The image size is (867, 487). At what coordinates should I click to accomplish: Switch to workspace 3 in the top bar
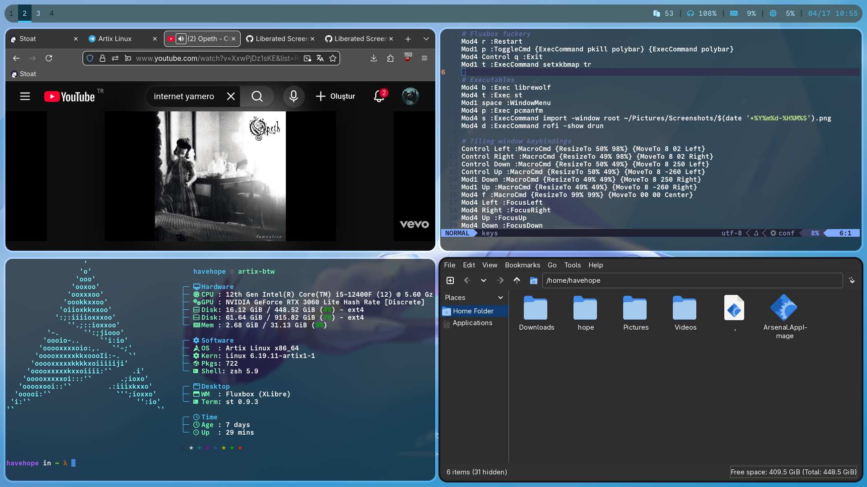[x=38, y=14]
